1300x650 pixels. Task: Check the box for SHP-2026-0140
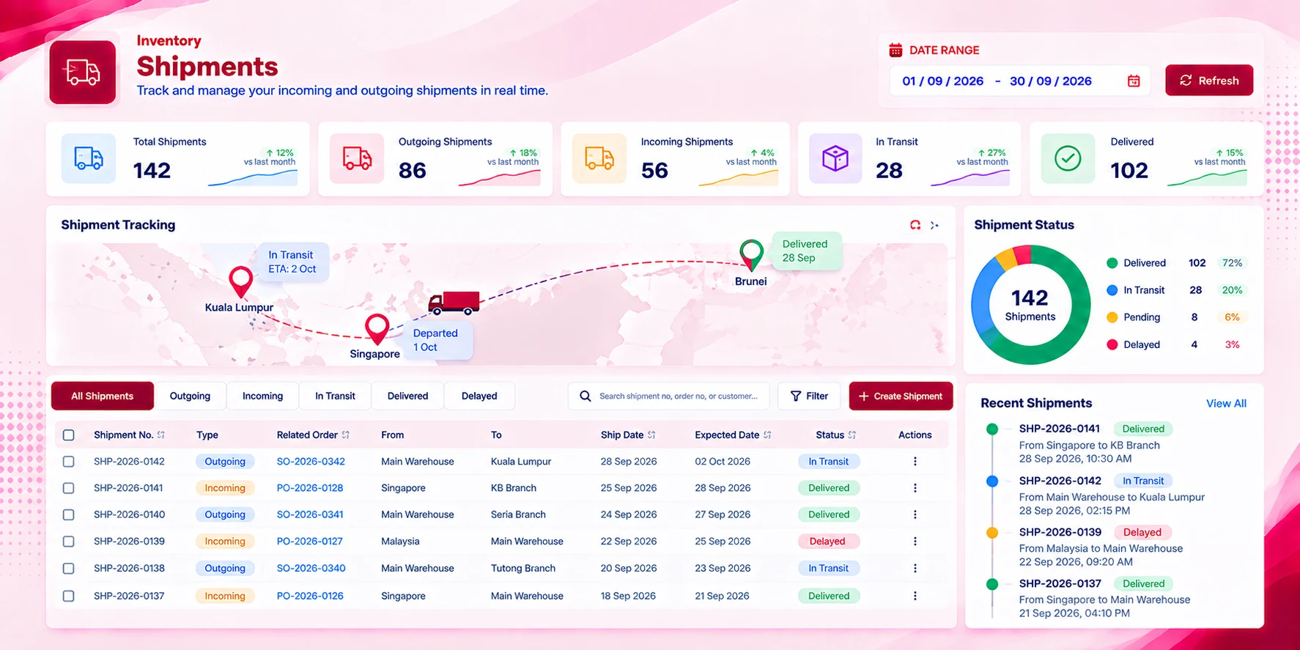[x=69, y=515]
